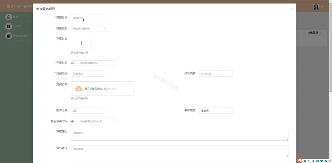Click the 报名要求 text area
332x163 pixels.
pos(180,151)
